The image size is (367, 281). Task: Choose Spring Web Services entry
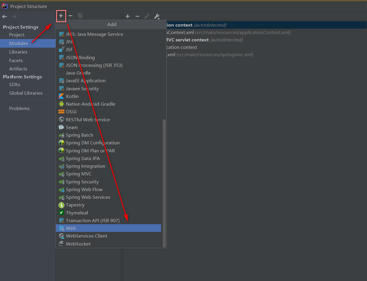[109, 197]
